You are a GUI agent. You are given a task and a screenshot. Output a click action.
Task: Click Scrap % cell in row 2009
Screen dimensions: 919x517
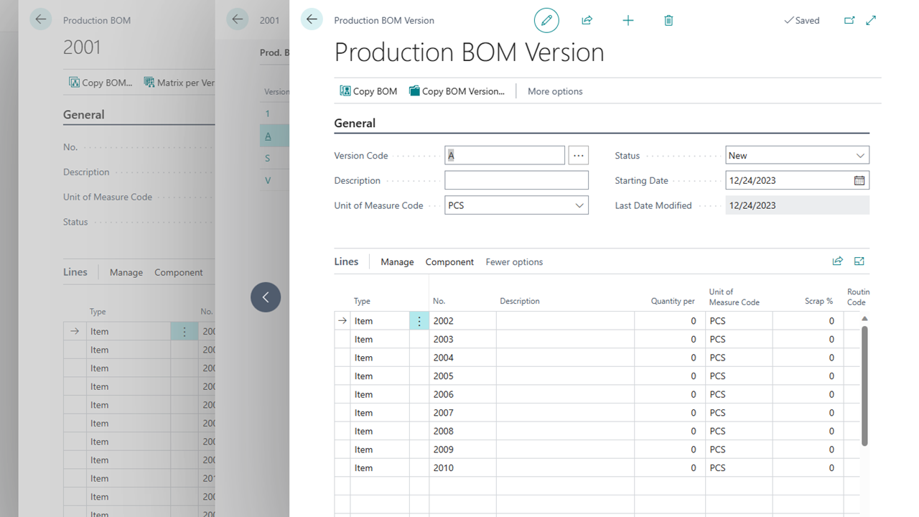[808, 450]
